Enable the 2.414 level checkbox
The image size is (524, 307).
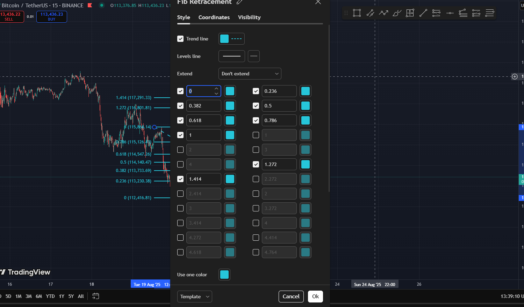180,194
